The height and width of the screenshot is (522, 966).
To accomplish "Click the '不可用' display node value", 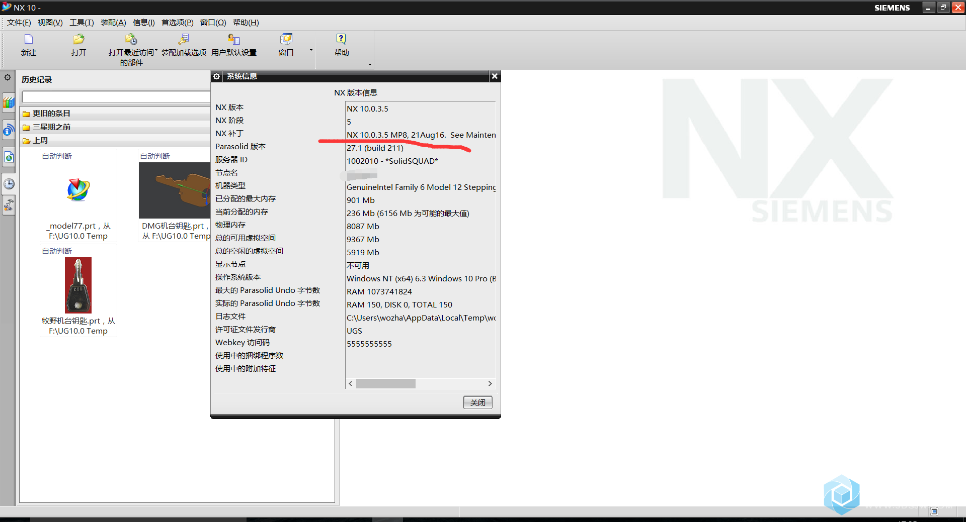I will point(358,266).
